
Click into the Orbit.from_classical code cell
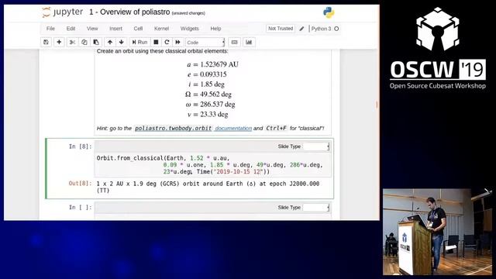[x=212, y=165]
